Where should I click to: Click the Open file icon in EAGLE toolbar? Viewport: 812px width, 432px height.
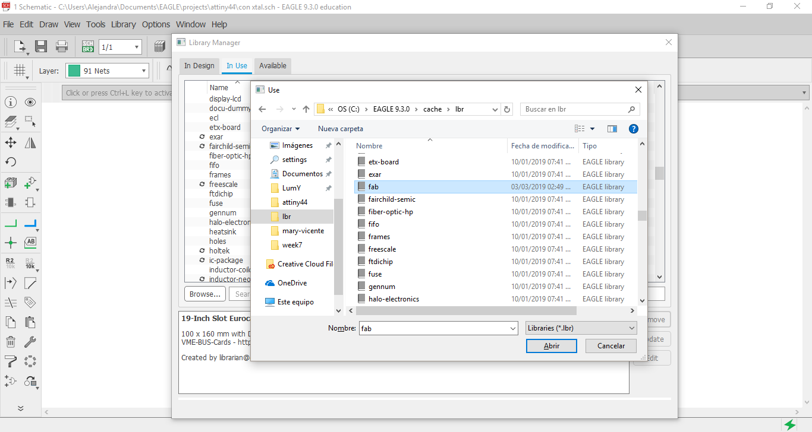click(20, 46)
